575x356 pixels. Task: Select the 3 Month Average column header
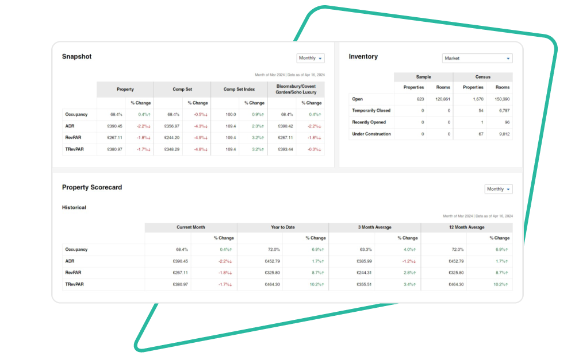(374, 227)
